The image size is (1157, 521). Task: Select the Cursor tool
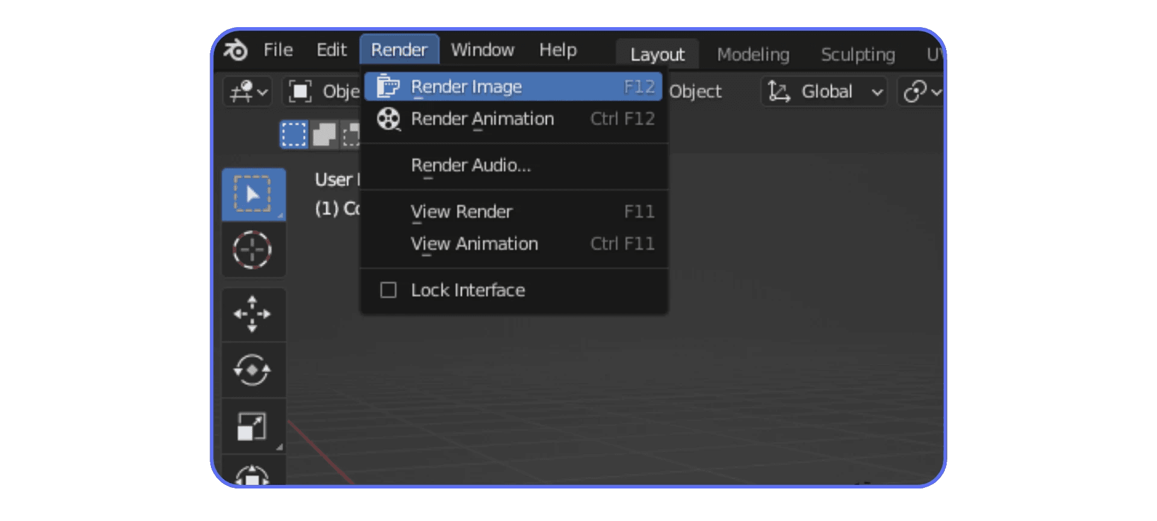(x=252, y=249)
